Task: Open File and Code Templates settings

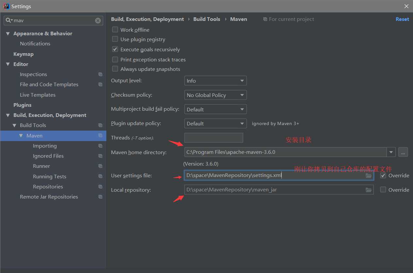Action: [49, 85]
